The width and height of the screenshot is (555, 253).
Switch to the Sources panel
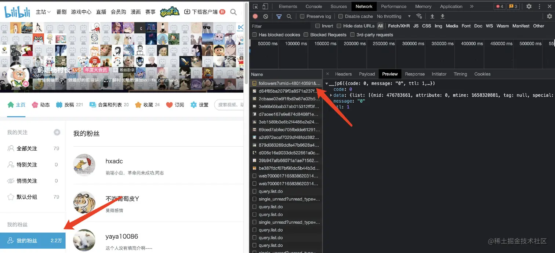pyautogui.click(x=338, y=6)
